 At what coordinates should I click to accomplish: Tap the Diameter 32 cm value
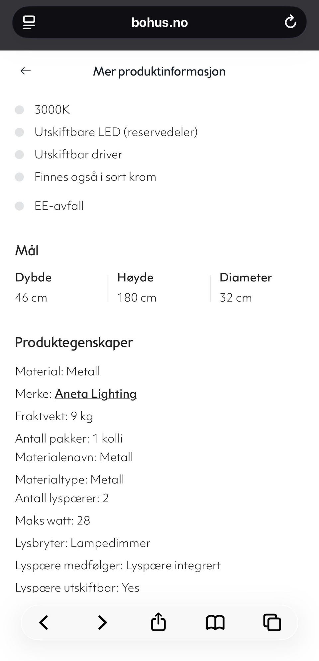[x=236, y=298]
